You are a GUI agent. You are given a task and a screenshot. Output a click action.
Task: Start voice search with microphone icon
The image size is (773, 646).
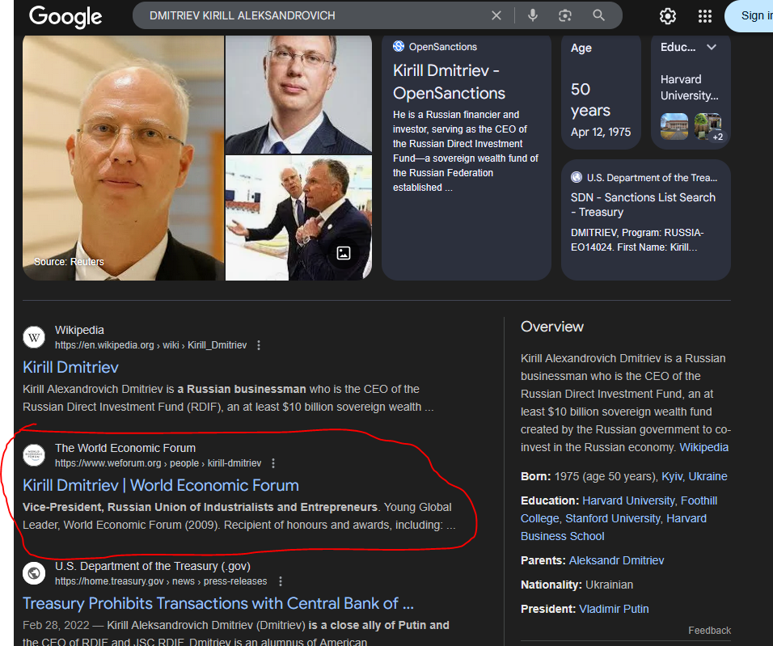(532, 15)
